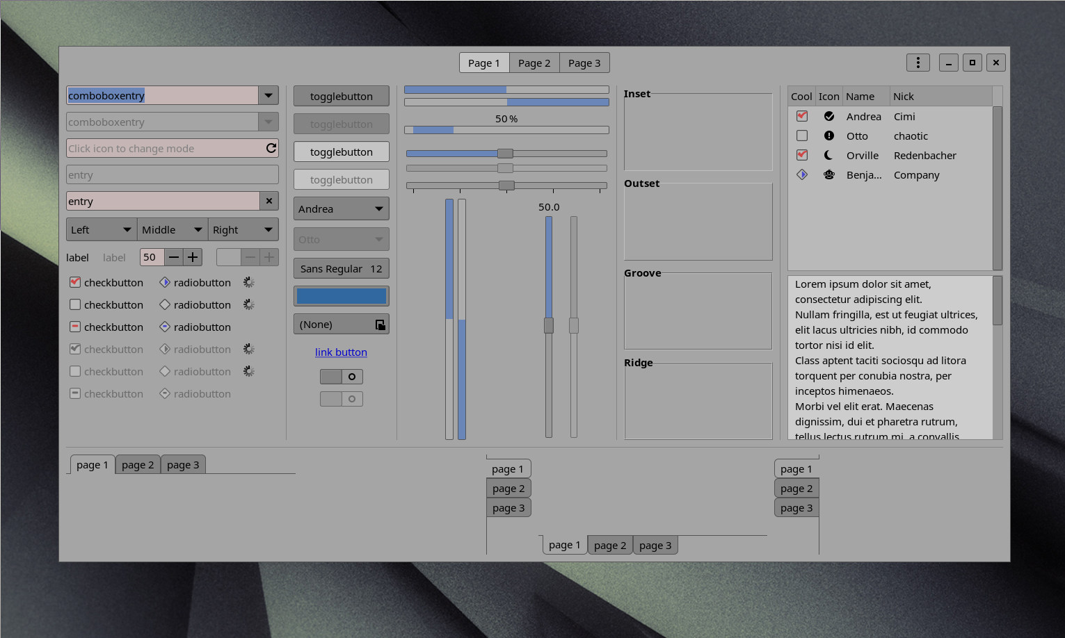Viewport: 1065px width, 638px height.
Task: Expand the Andrea combo box
Action: (x=342, y=208)
